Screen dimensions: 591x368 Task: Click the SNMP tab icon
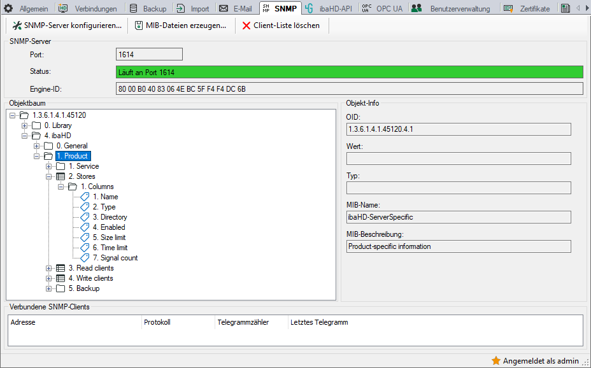click(266, 8)
